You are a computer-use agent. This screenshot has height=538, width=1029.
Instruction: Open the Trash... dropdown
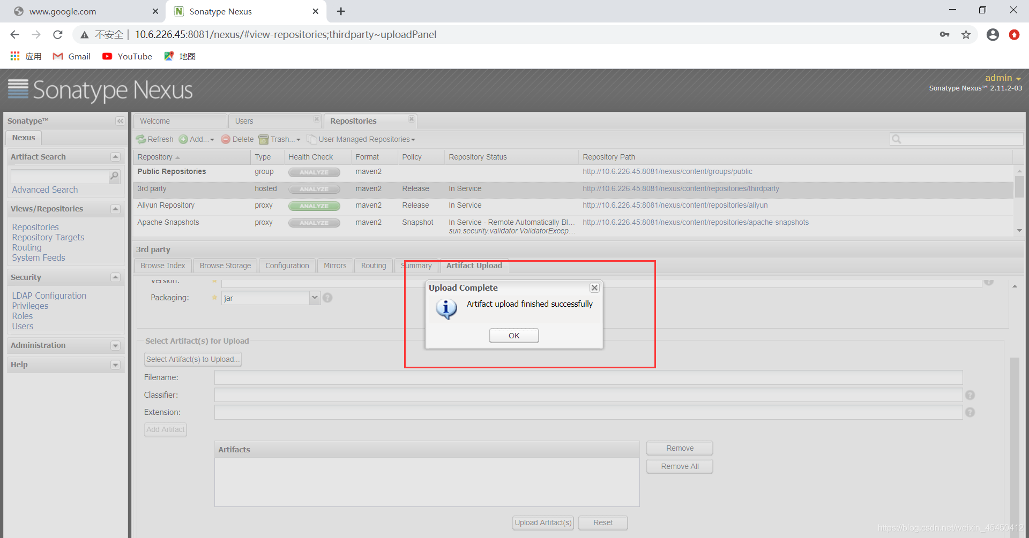(280, 139)
